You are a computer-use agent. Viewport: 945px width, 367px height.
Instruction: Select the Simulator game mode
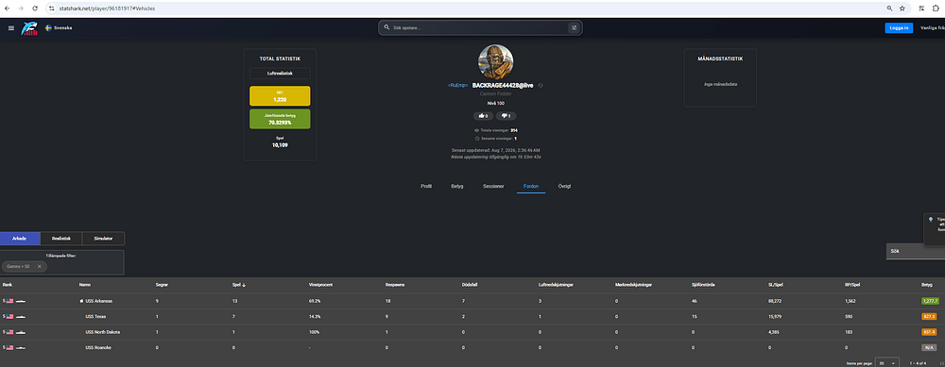(x=103, y=239)
